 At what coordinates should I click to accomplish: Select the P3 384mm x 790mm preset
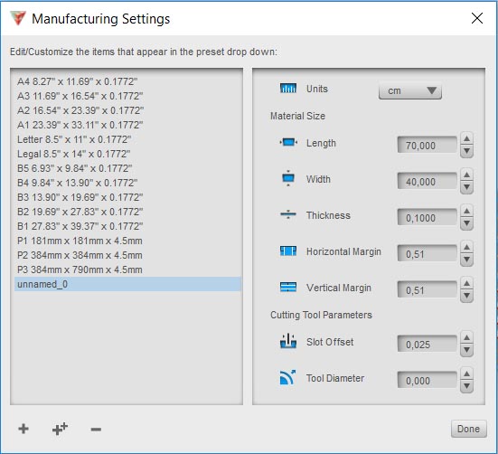(127, 270)
